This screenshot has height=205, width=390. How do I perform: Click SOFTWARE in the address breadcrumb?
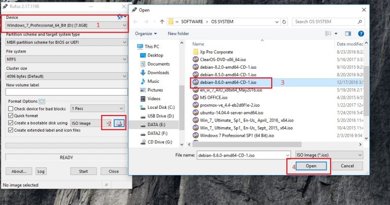(x=192, y=22)
